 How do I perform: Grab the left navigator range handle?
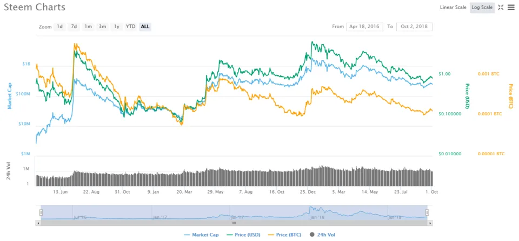tap(41, 212)
